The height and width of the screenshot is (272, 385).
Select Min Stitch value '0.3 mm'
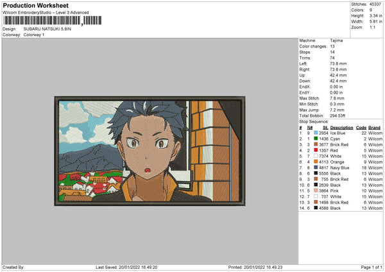pos(337,104)
